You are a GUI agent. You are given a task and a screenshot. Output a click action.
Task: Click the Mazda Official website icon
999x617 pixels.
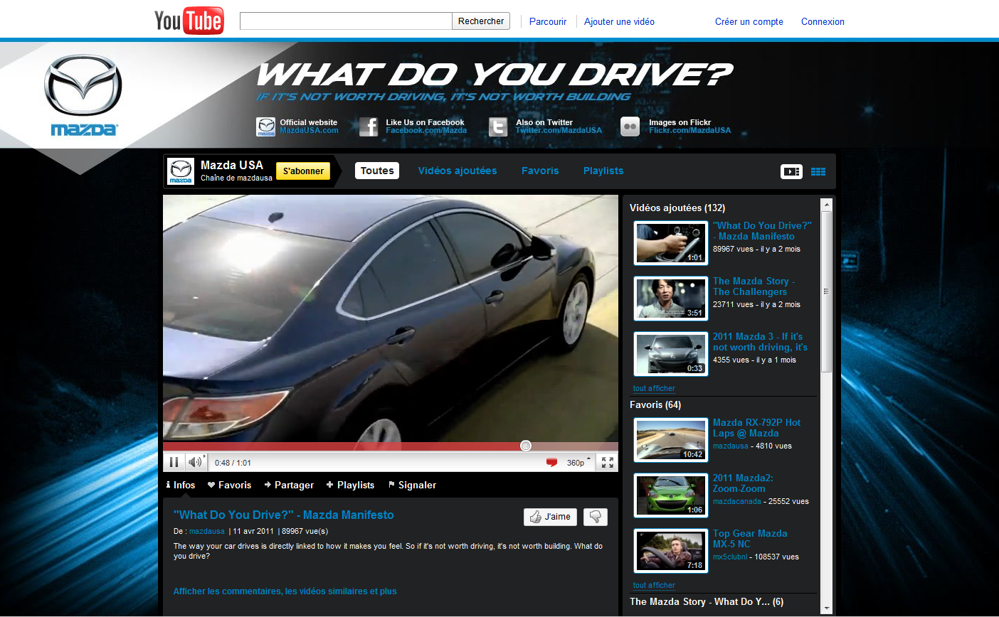266,127
